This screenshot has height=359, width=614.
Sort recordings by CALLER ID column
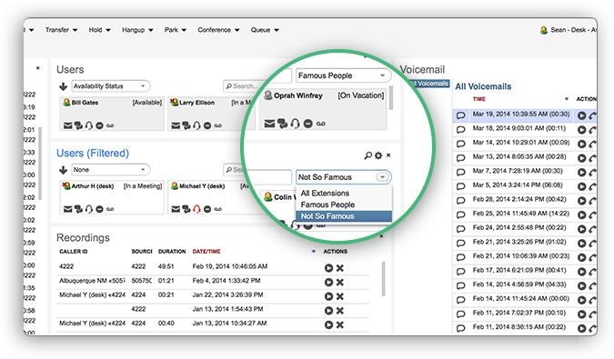pos(74,252)
